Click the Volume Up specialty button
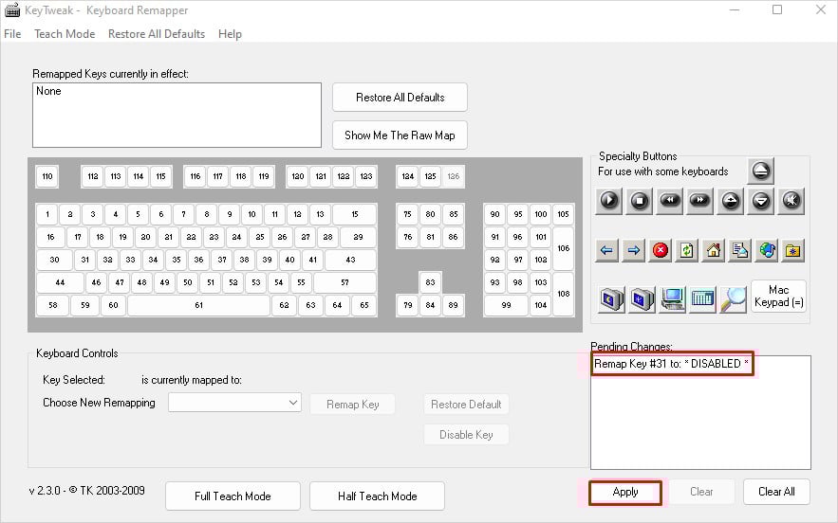The image size is (838, 523). pyautogui.click(x=730, y=201)
